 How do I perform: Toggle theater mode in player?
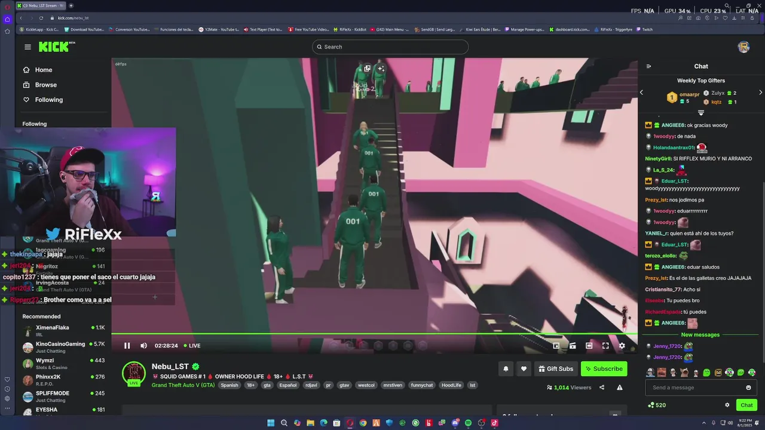pos(589,346)
